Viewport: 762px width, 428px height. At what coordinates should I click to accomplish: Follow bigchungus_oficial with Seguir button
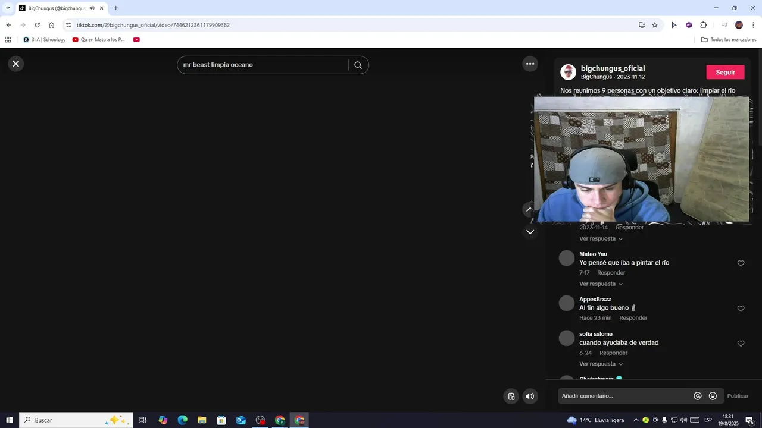pos(725,72)
